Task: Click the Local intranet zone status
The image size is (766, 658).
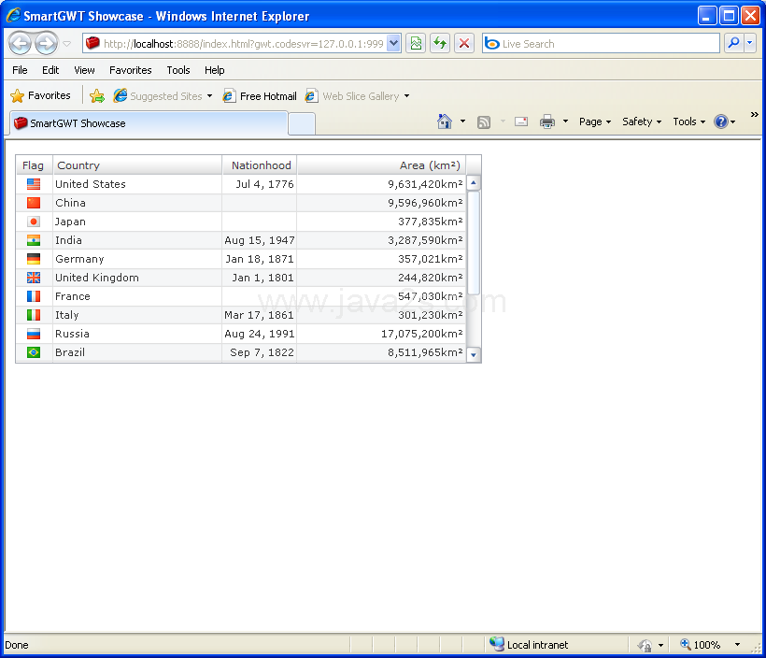Action: [x=529, y=645]
